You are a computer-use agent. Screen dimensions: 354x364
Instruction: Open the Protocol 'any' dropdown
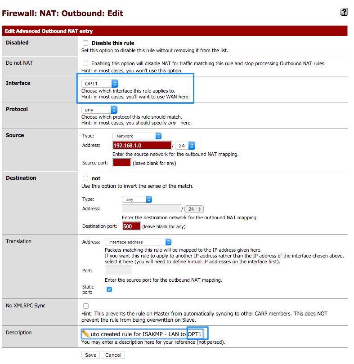pos(99,110)
